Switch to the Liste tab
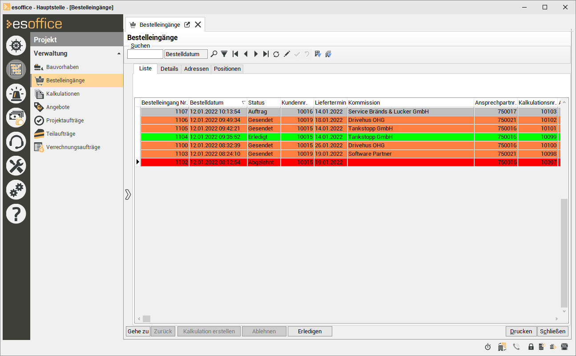This screenshot has height=356, width=576. click(145, 69)
